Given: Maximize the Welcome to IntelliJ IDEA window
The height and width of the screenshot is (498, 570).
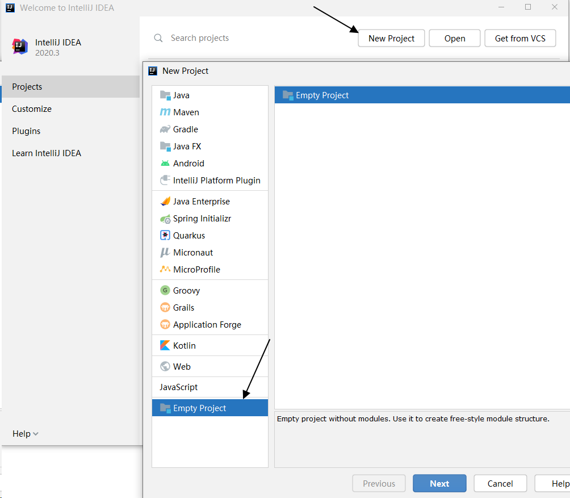Looking at the screenshot, I should tap(528, 7).
